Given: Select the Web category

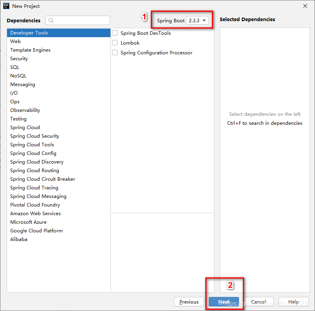Looking at the screenshot, I should click(59, 41).
